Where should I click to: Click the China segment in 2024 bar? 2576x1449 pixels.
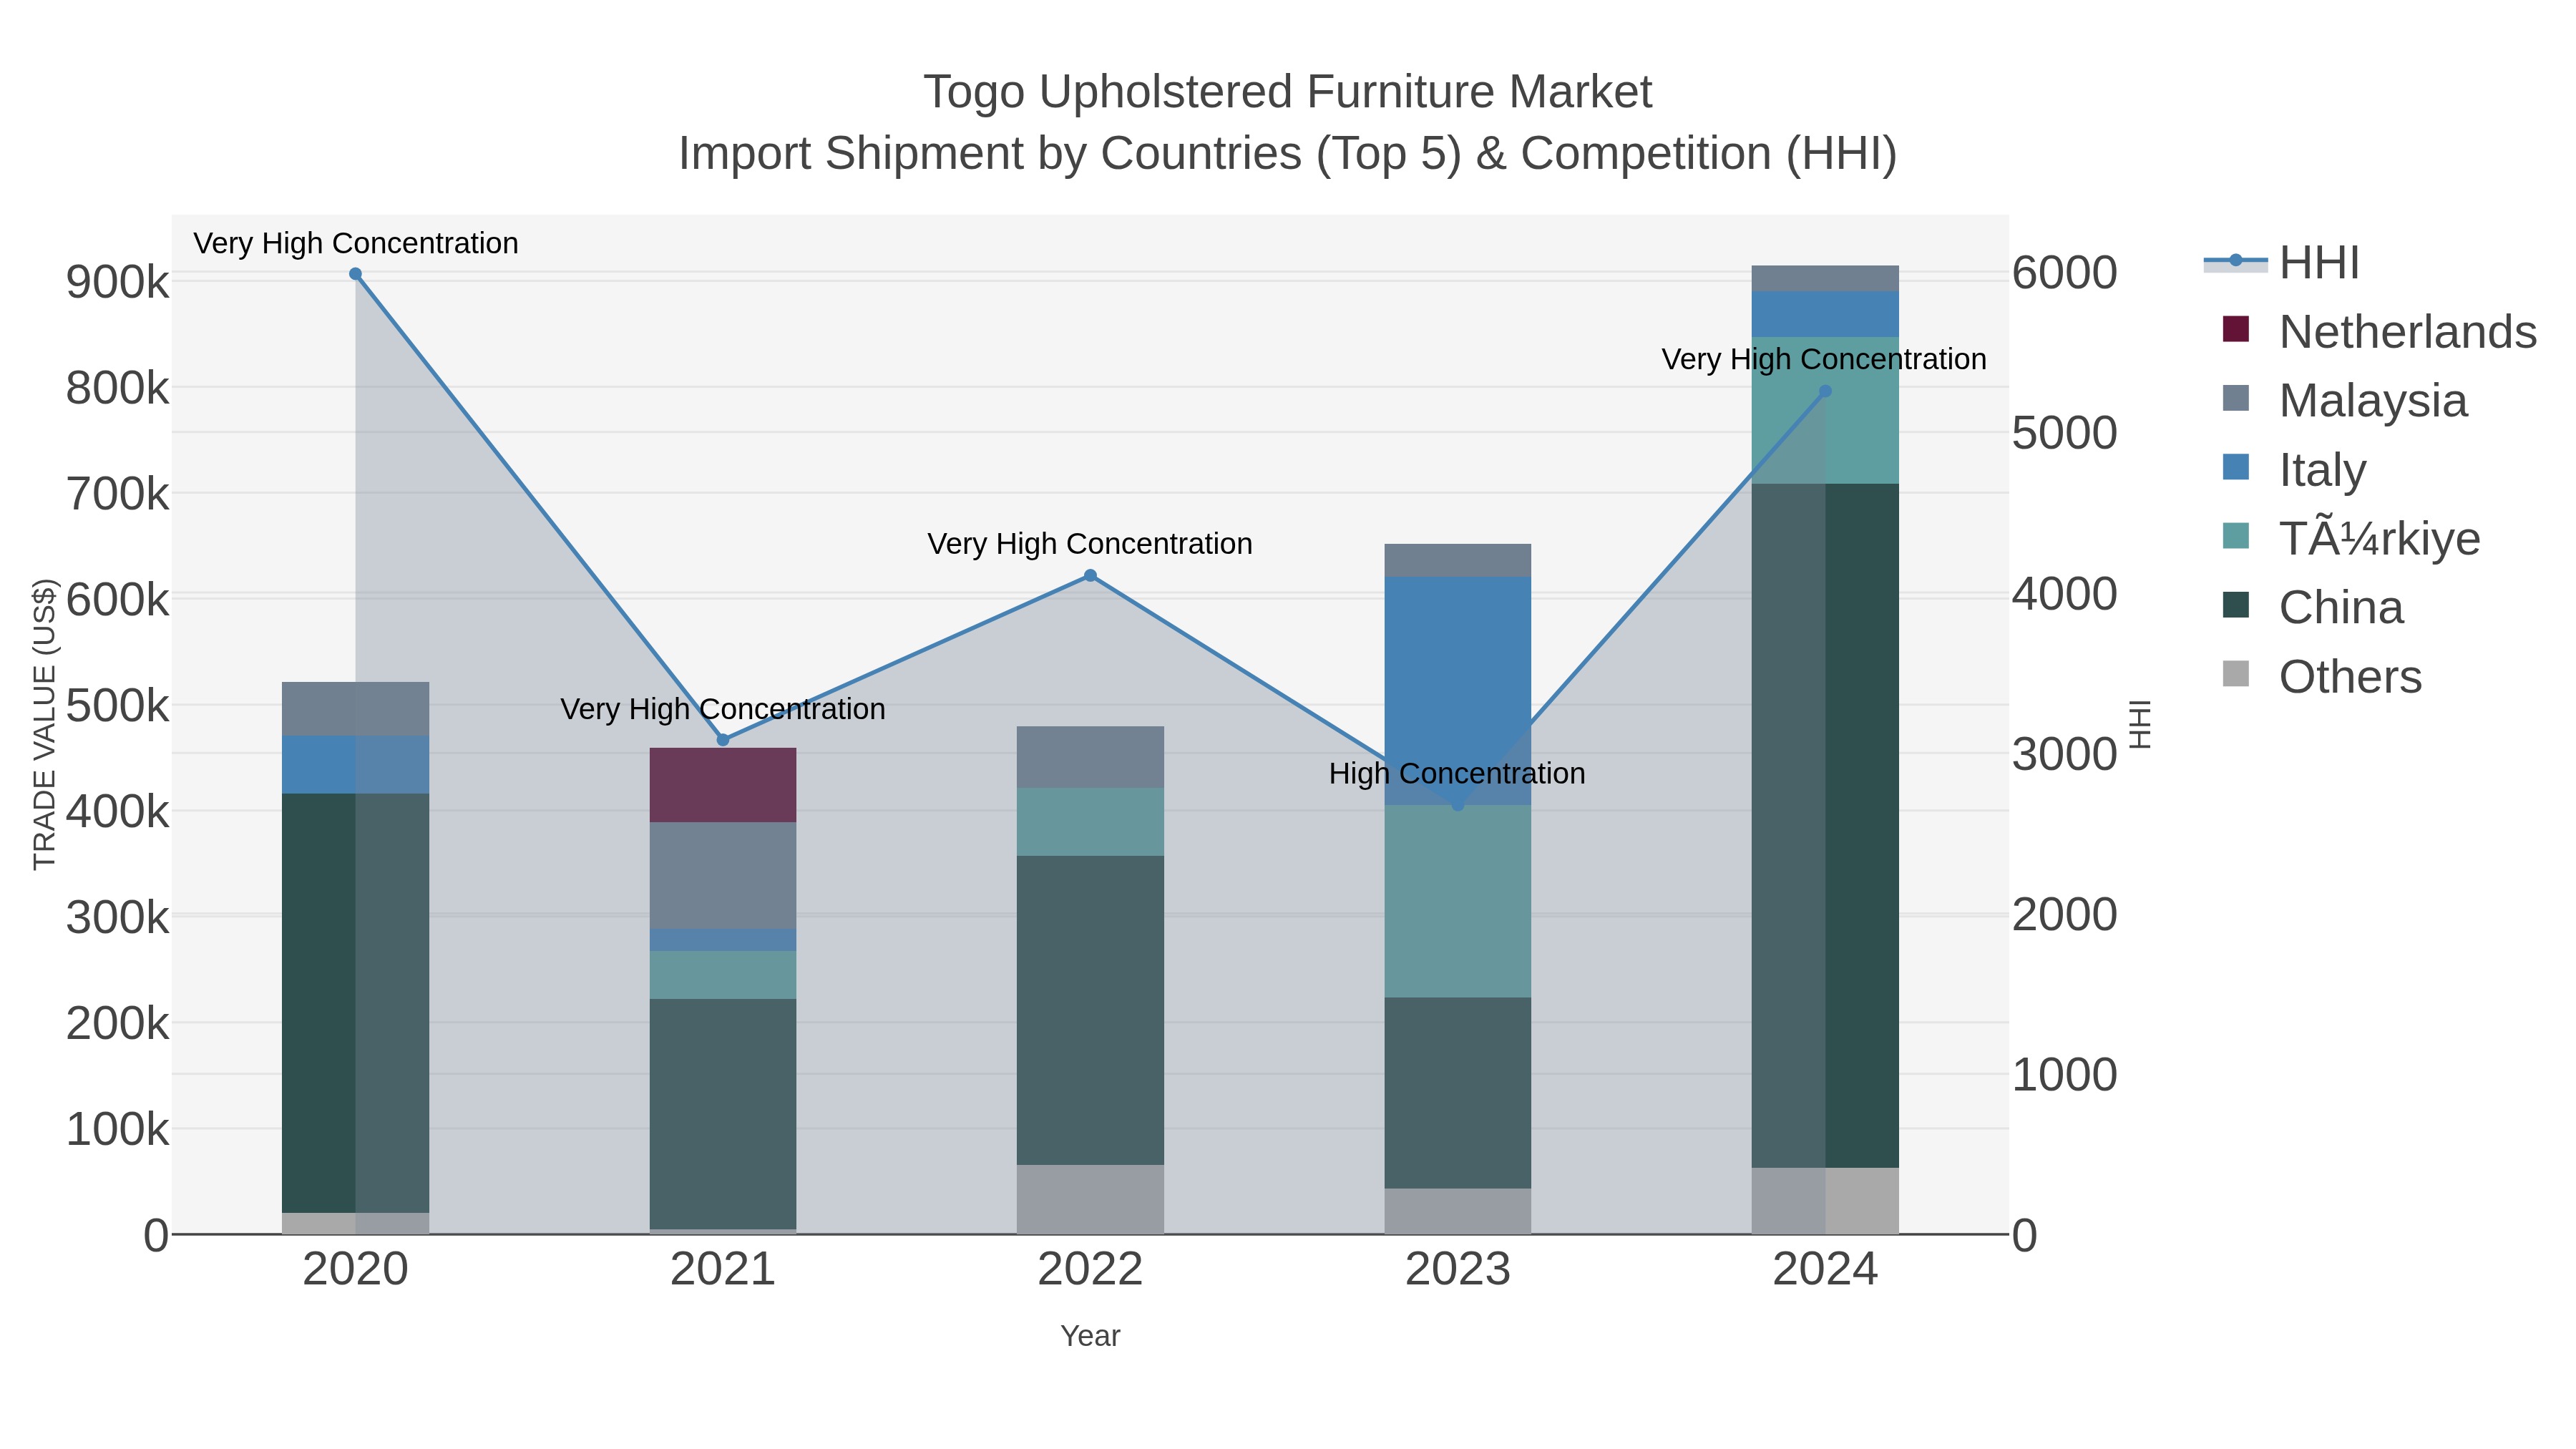point(1825,826)
